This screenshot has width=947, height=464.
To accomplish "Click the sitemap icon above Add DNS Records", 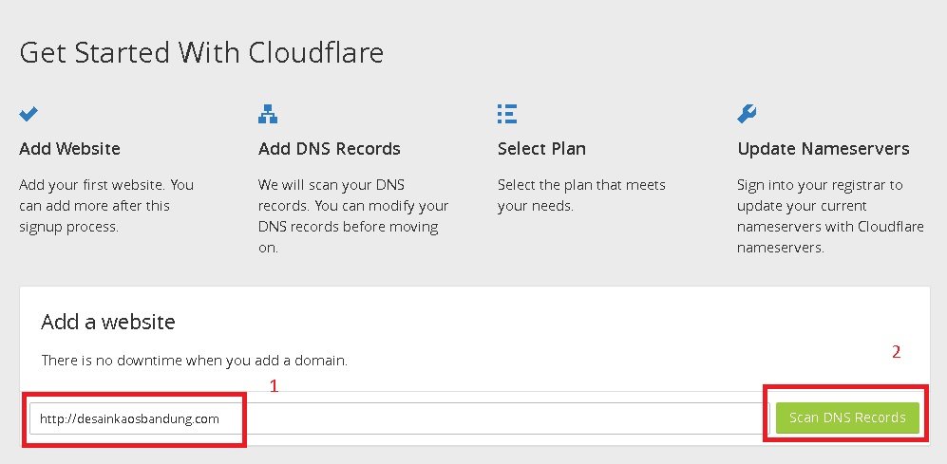I will [x=268, y=115].
